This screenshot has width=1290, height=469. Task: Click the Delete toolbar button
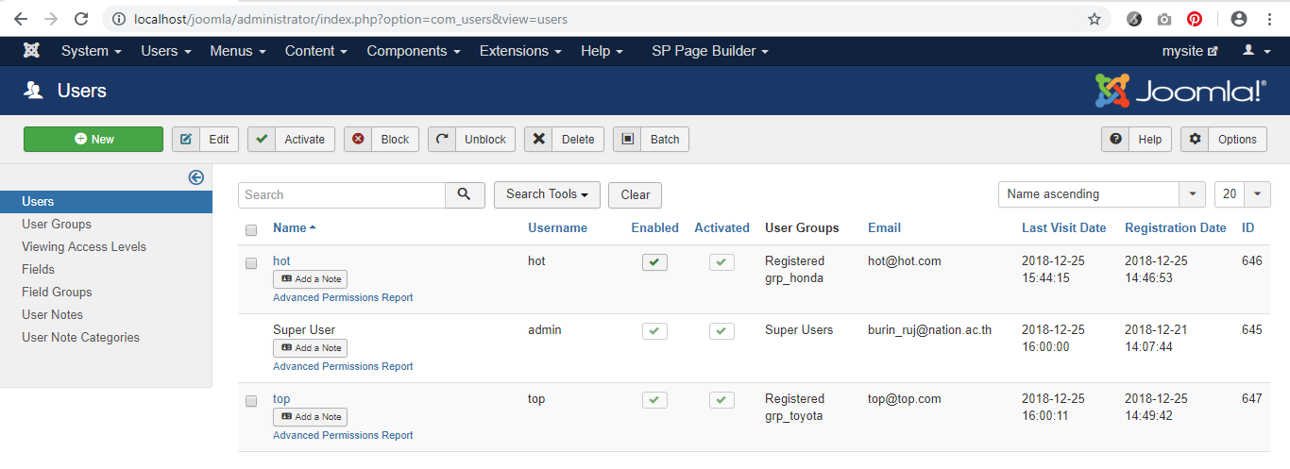point(565,140)
